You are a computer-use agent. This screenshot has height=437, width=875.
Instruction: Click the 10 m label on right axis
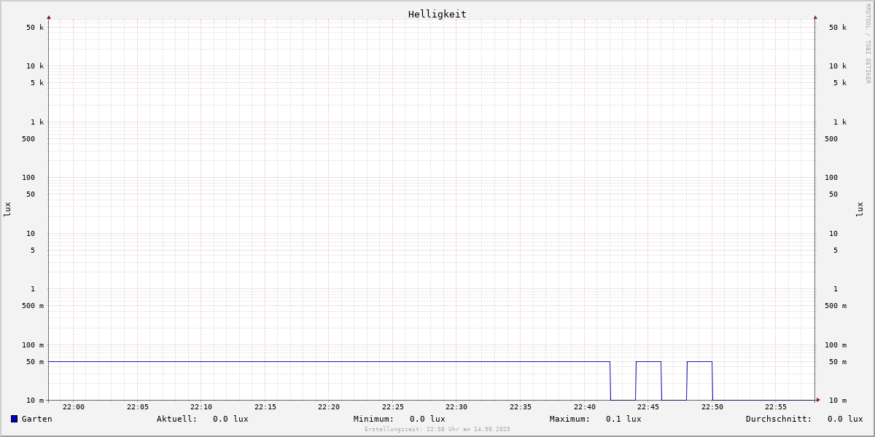pyautogui.click(x=838, y=401)
